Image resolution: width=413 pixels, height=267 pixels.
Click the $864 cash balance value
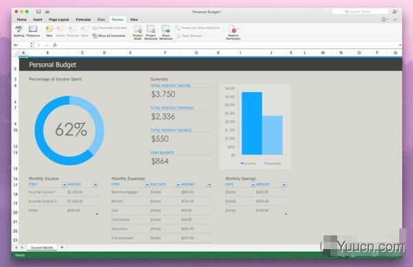[160, 161]
